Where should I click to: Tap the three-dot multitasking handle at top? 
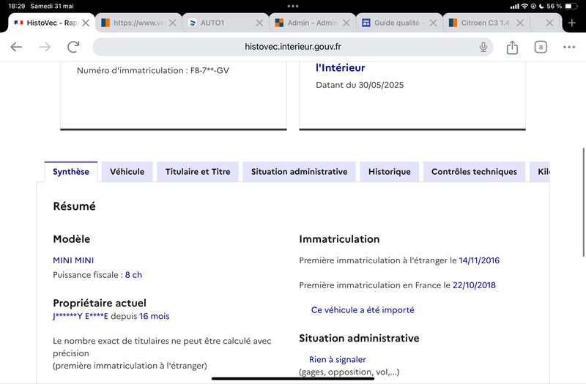(293, 6)
